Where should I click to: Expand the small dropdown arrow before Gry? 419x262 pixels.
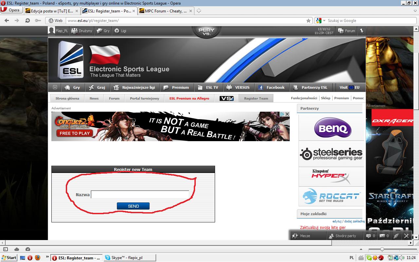click(x=55, y=87)
